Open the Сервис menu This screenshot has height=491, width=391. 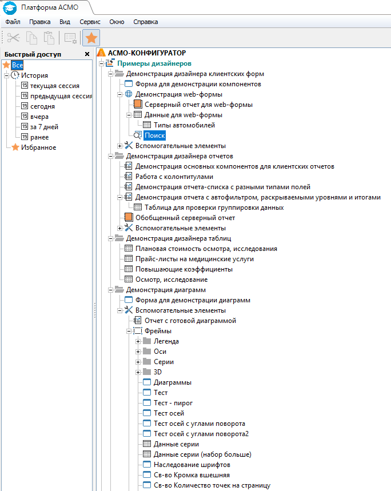90,22
